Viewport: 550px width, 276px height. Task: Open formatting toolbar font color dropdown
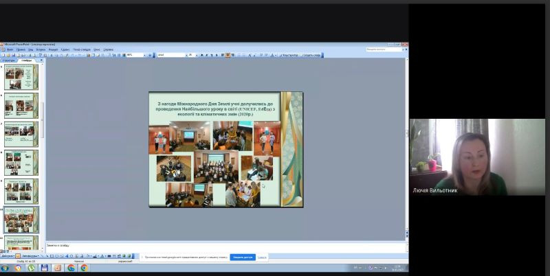coord(276,55)
